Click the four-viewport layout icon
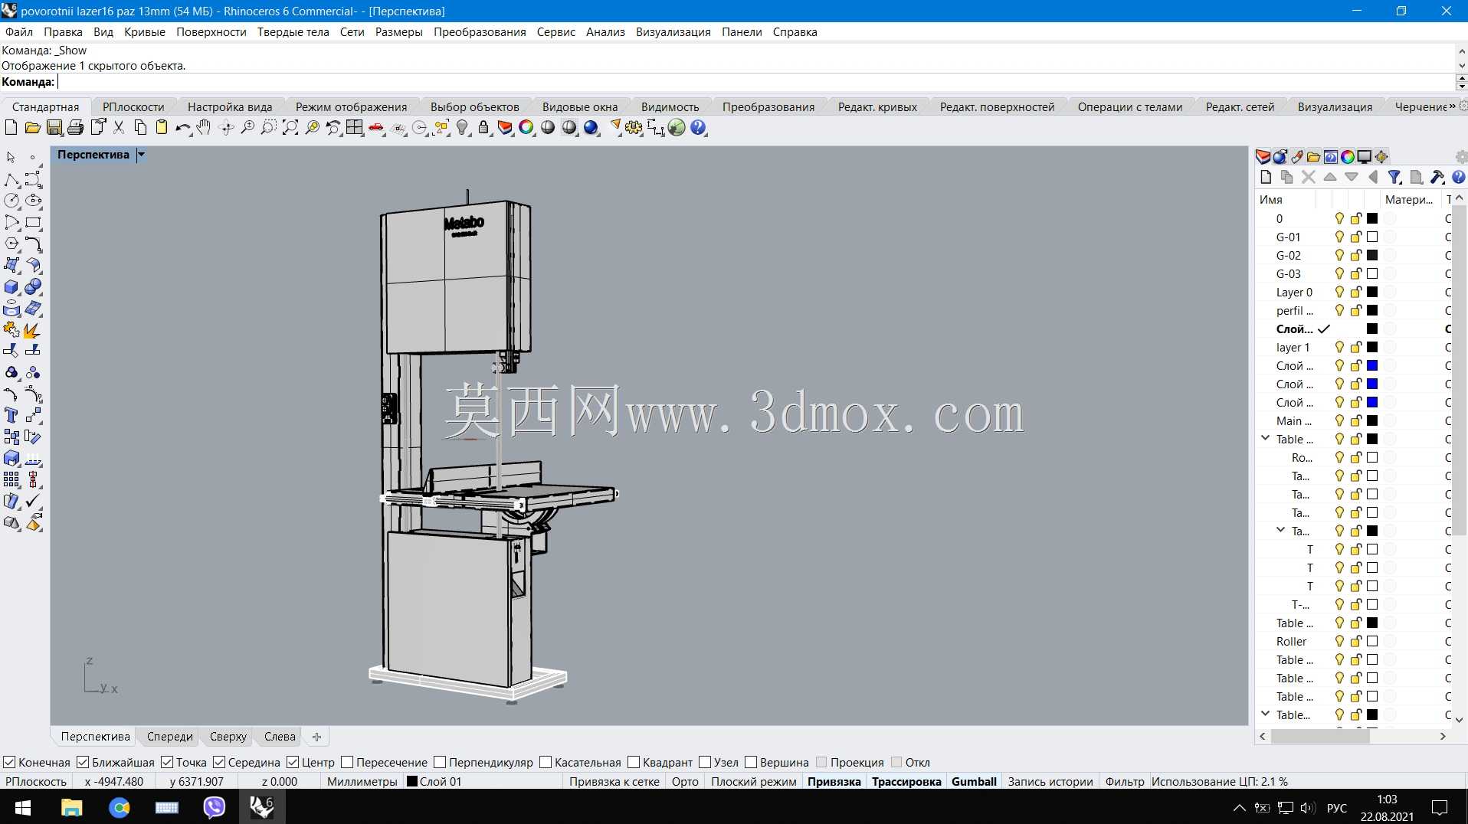The height and width of the screenshot is (824, 1468). (x=355, y=128)
